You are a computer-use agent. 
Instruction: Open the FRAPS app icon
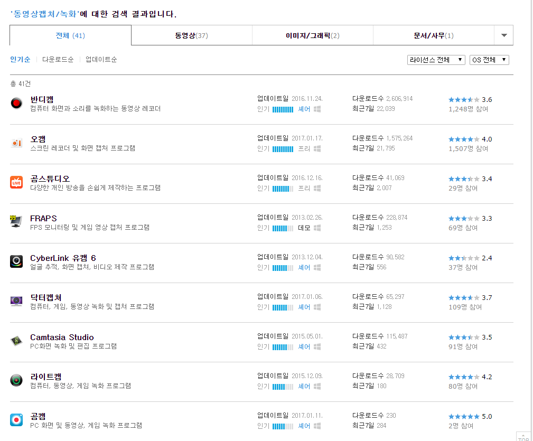tap(16, 222)
